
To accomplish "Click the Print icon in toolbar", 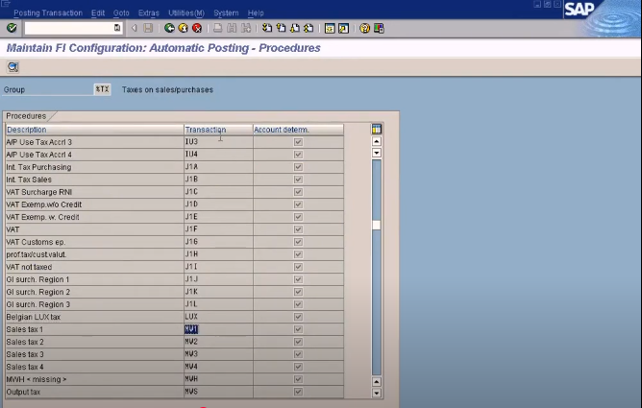I will [x=218, y=28].
